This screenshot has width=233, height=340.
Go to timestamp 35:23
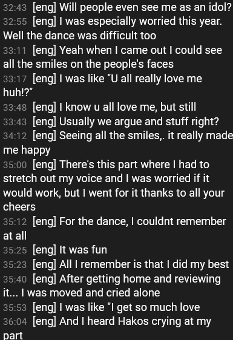pyautogui.click(x=15, y=265)
